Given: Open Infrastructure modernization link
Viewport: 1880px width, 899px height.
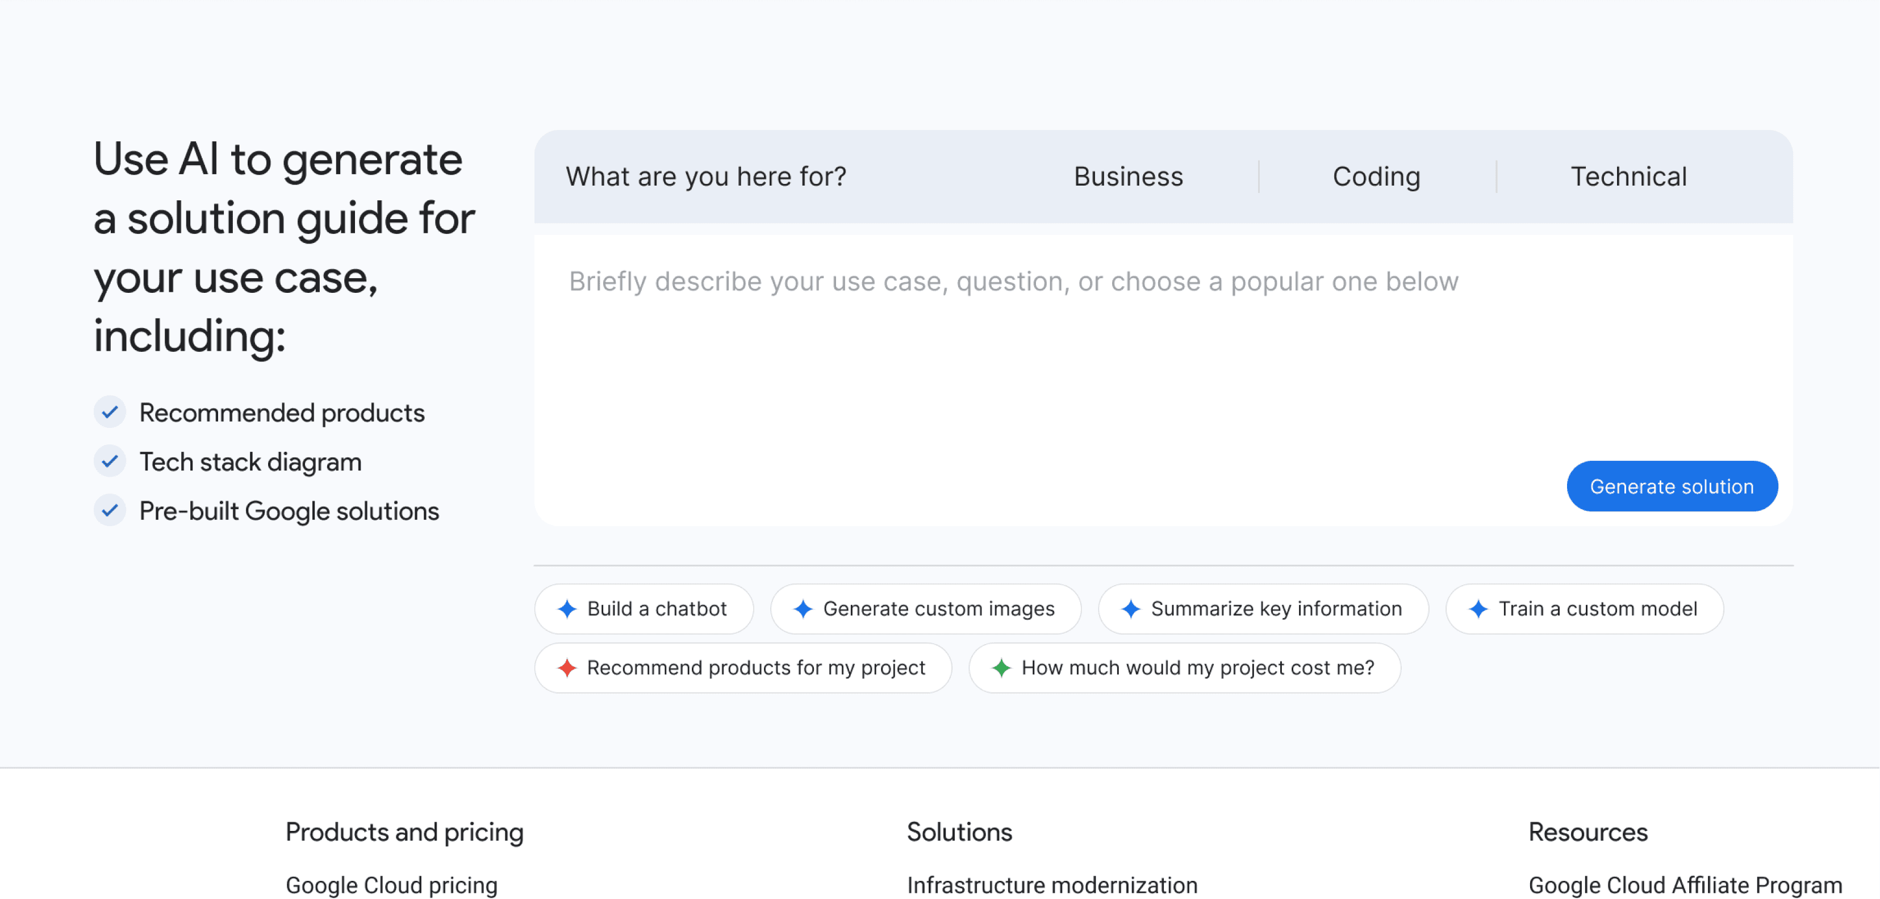Looking at the screenshot, I should coord(1052,885).
